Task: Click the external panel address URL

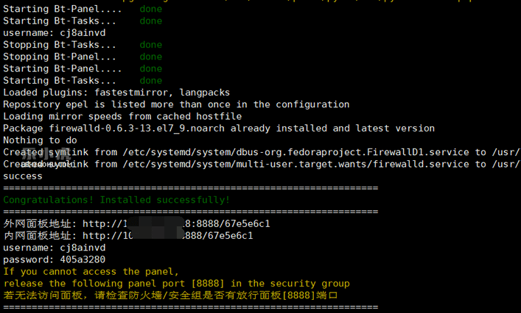Action: pyautogui.click(x=176, y=224)
